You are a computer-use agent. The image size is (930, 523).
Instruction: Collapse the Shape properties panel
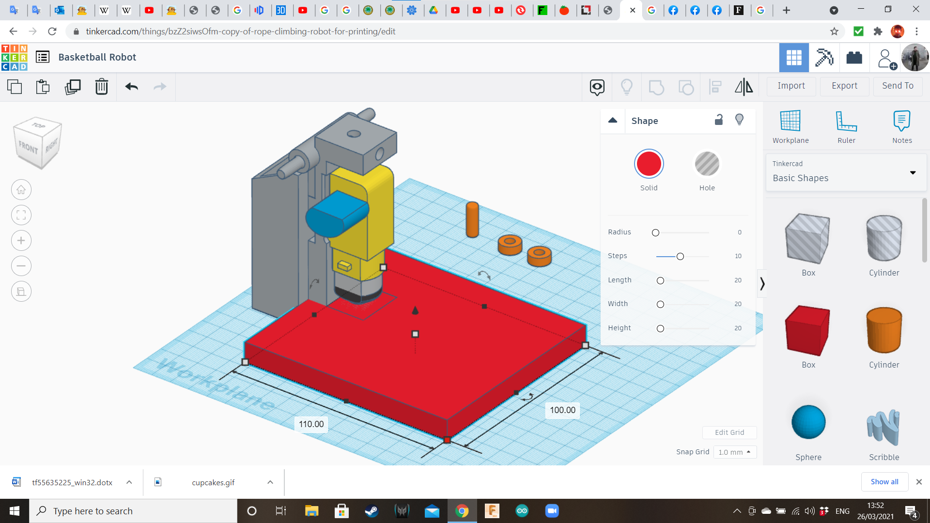(x=613, y=120)
